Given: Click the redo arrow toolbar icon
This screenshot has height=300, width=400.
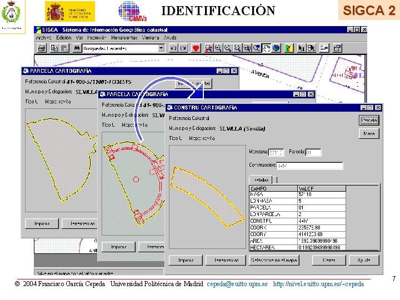Looking at the screenshot, I should tap(183, 48).
